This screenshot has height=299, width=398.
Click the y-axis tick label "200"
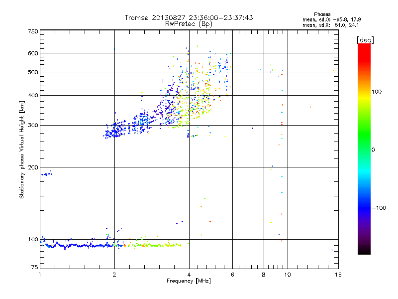tap(33, 167)
